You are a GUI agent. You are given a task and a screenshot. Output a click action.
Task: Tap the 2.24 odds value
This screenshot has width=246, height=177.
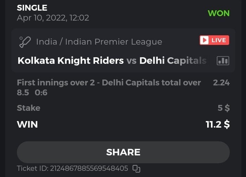221,82
